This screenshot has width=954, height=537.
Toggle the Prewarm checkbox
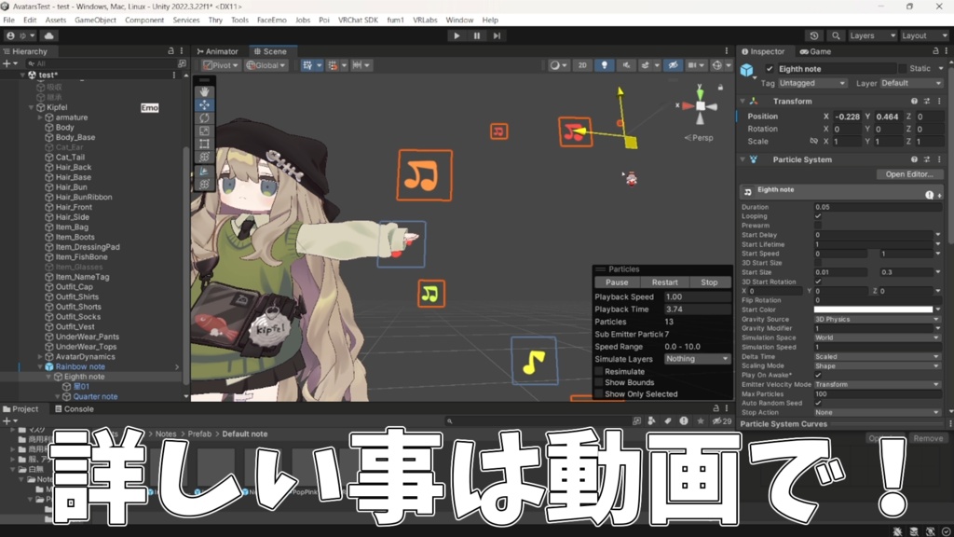point(818,226)
